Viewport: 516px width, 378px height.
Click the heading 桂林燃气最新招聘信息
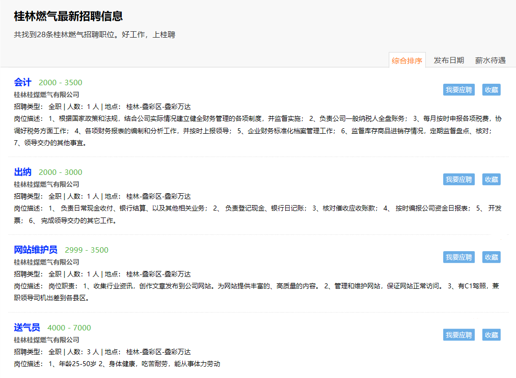(68, 16)
